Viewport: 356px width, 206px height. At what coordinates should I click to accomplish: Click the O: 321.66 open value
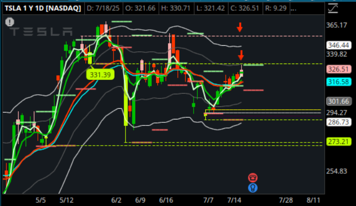(140, 9)
